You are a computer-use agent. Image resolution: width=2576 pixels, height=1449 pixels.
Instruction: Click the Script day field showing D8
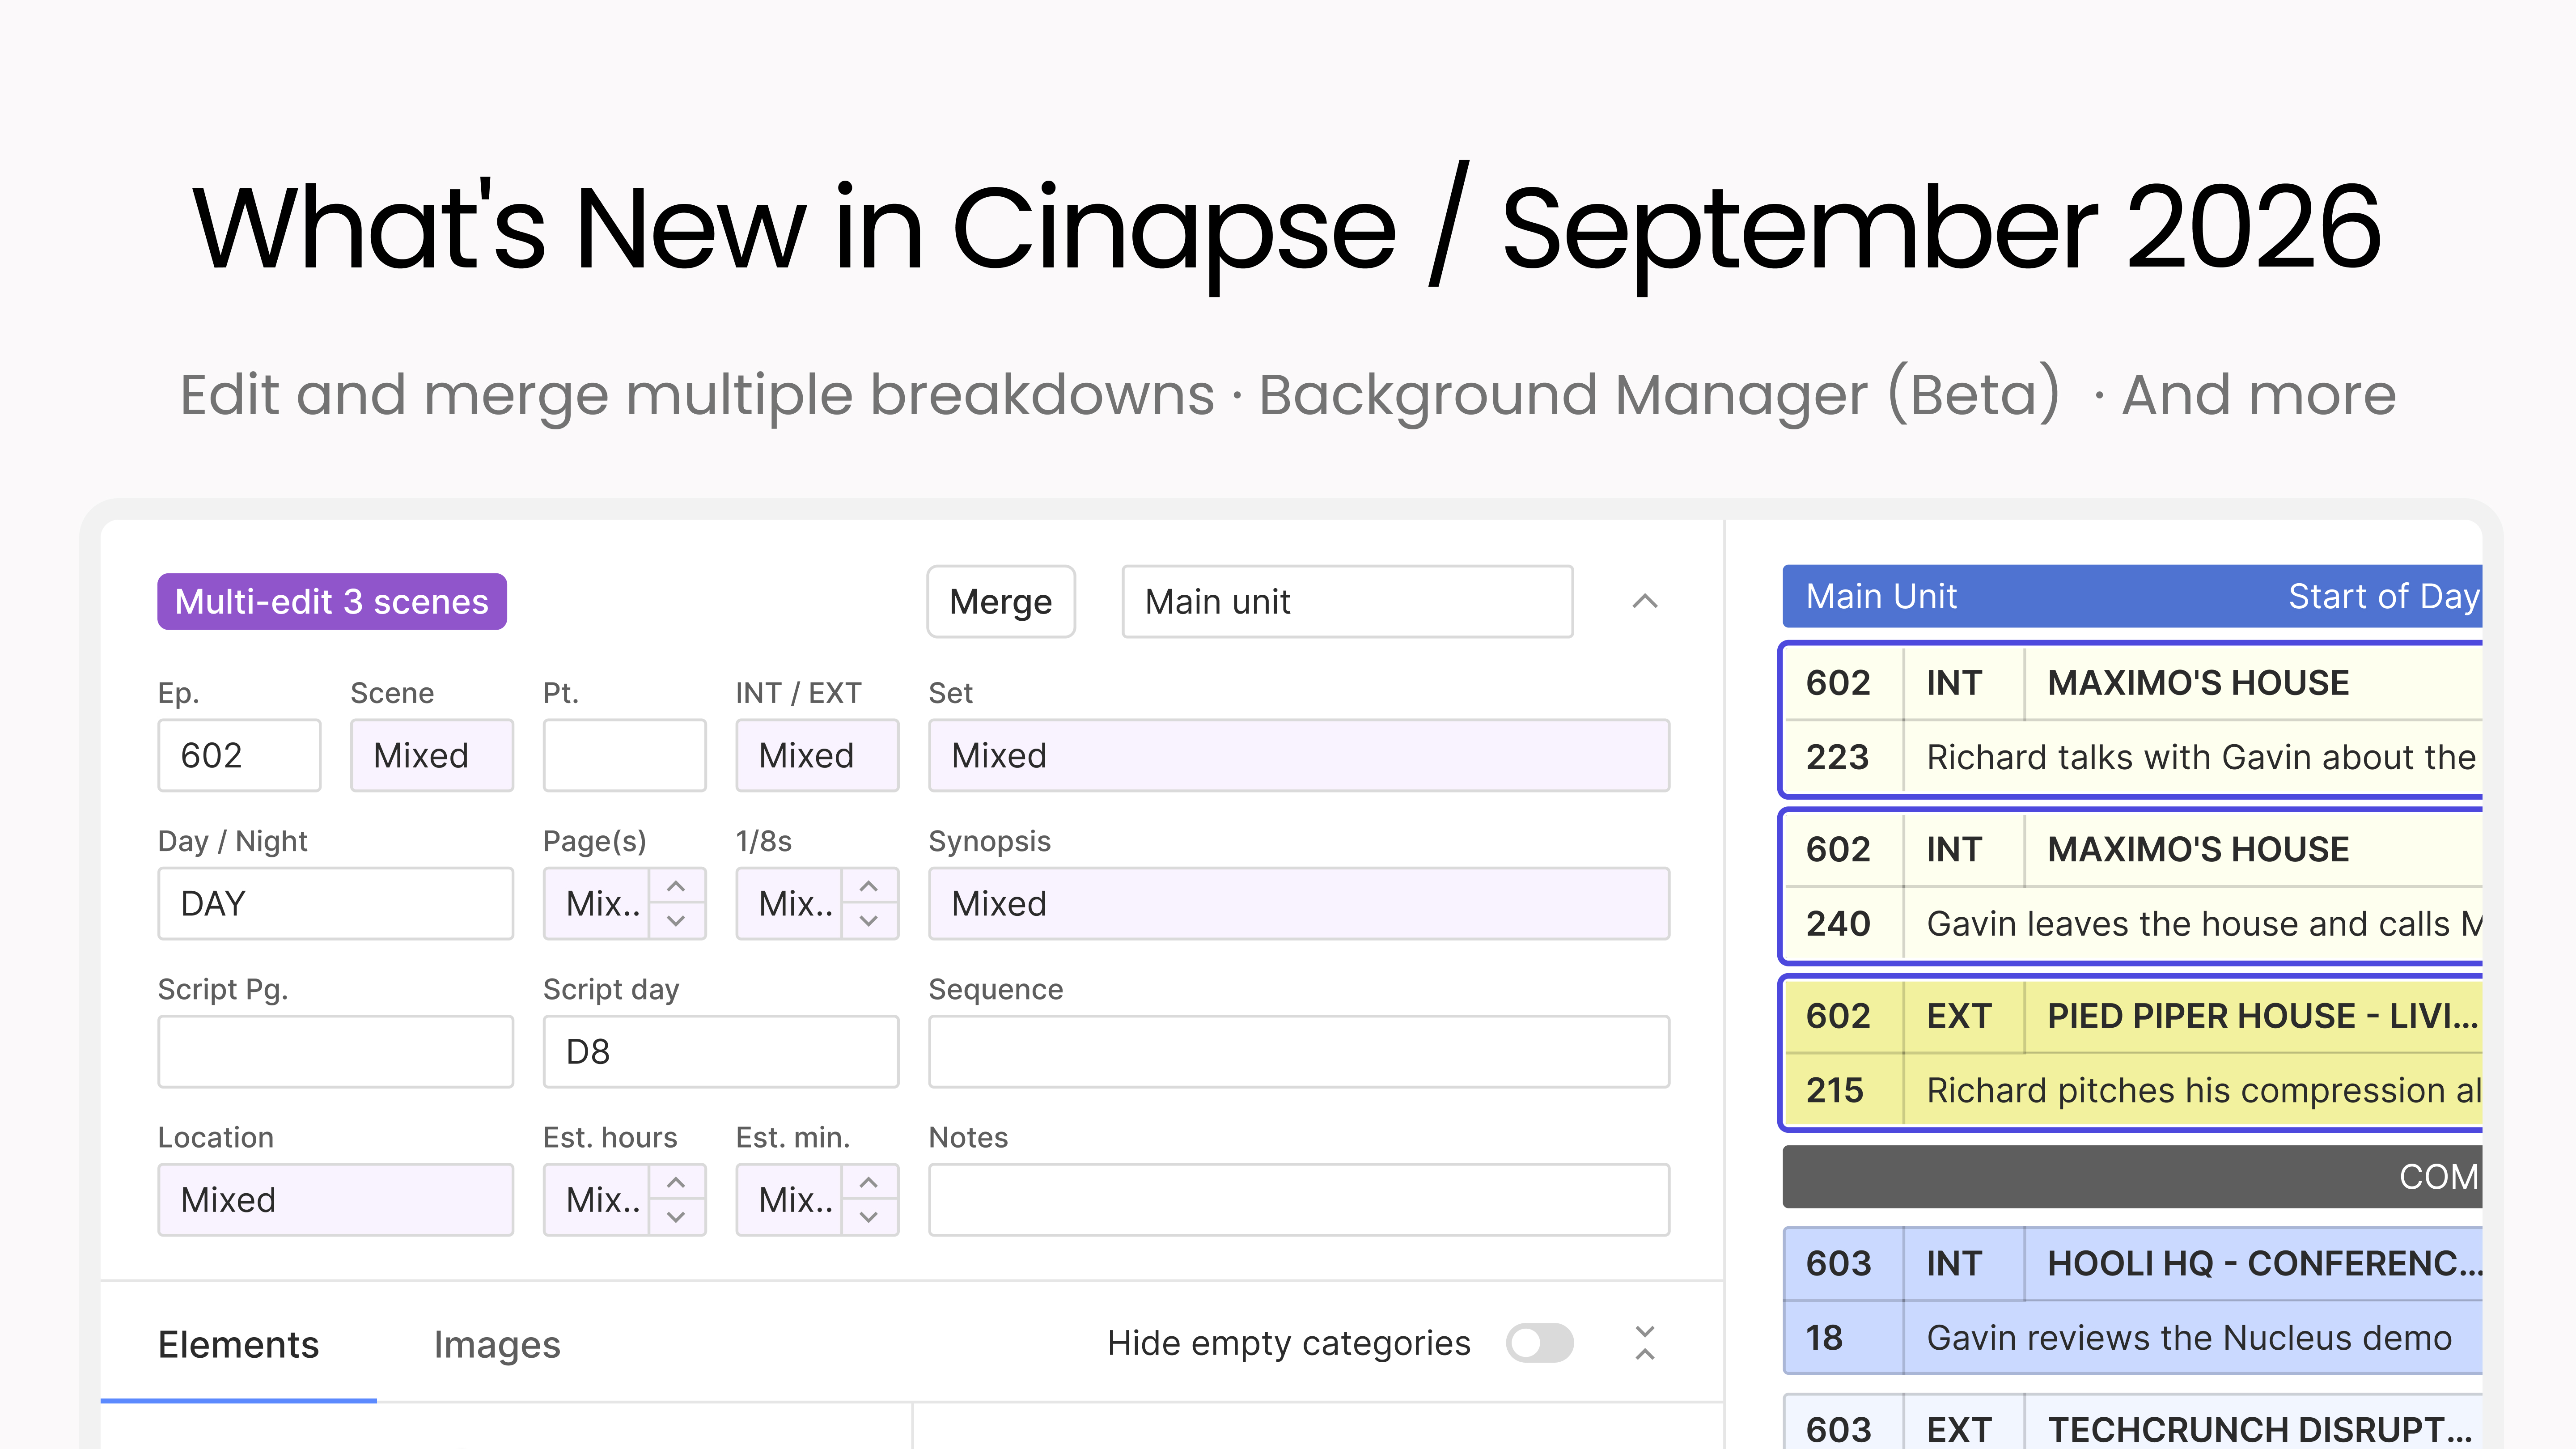[x=721, y=1051]
